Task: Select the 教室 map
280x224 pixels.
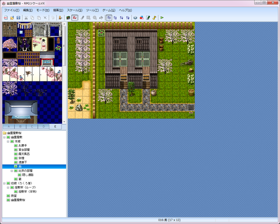Action: click(x=14, y=196)
